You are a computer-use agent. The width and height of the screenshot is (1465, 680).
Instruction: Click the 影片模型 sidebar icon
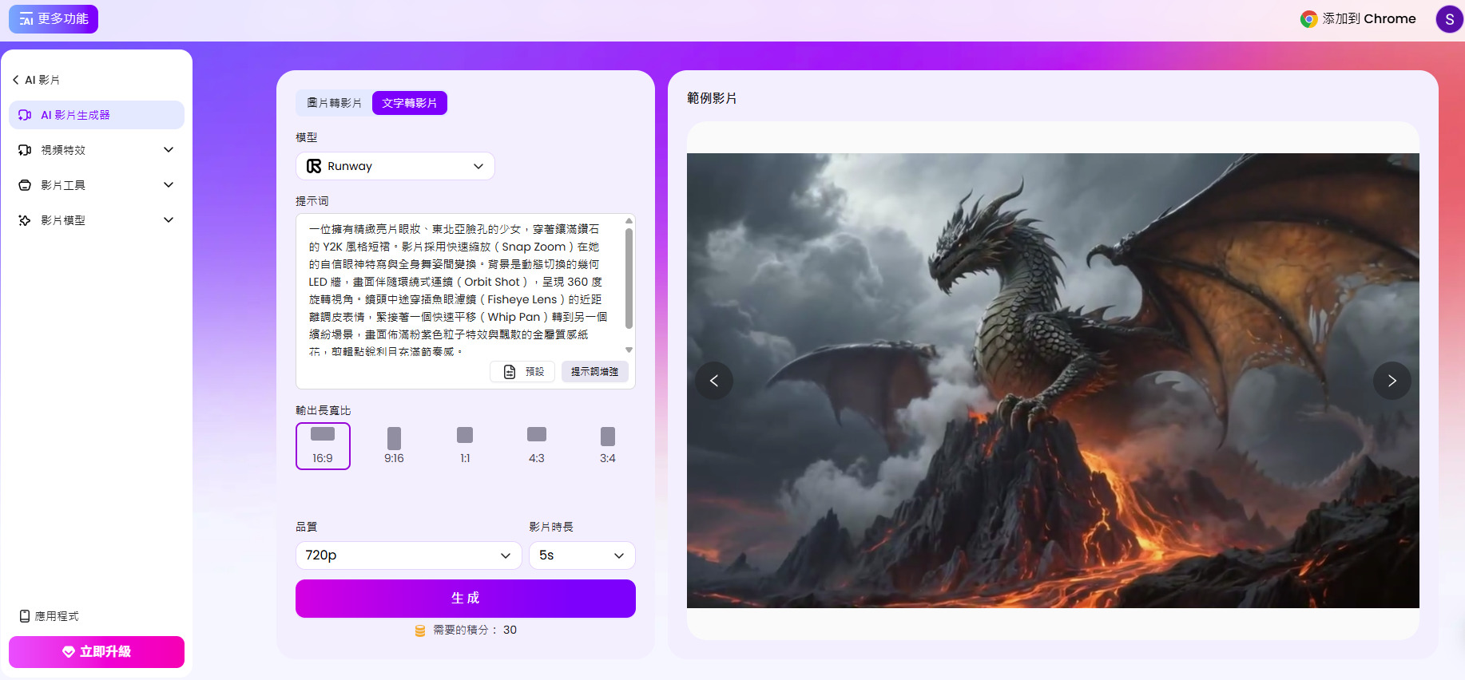(x=25, y=220)
